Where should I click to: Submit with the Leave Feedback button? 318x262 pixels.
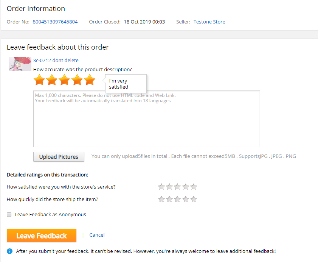coord(42,235)
